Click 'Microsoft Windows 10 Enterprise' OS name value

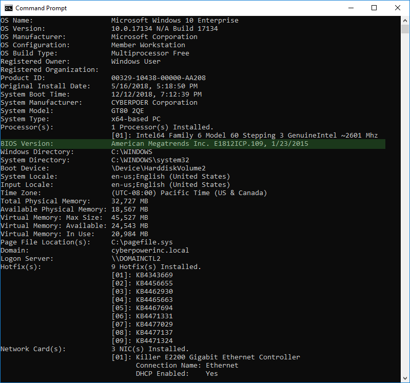[x=174, y=21]
